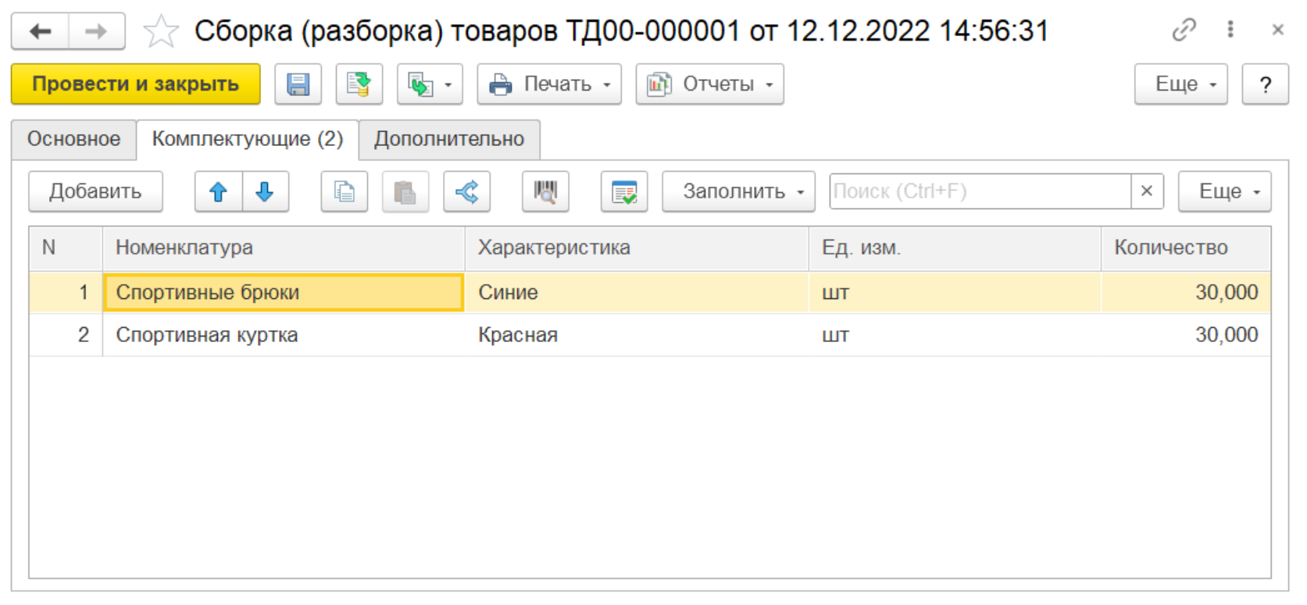Viewport: 1307px width, 605px height.
Task: Favorite this document with the star icon
Action: click(x=161, y=32)
